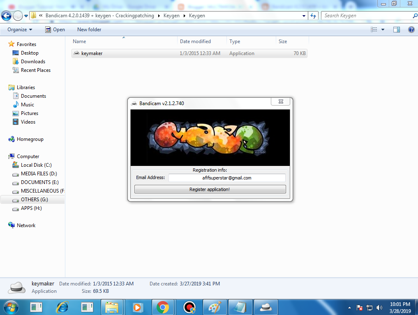Open Desktop in Favorites
418x315 pixels.
[30, 53]
